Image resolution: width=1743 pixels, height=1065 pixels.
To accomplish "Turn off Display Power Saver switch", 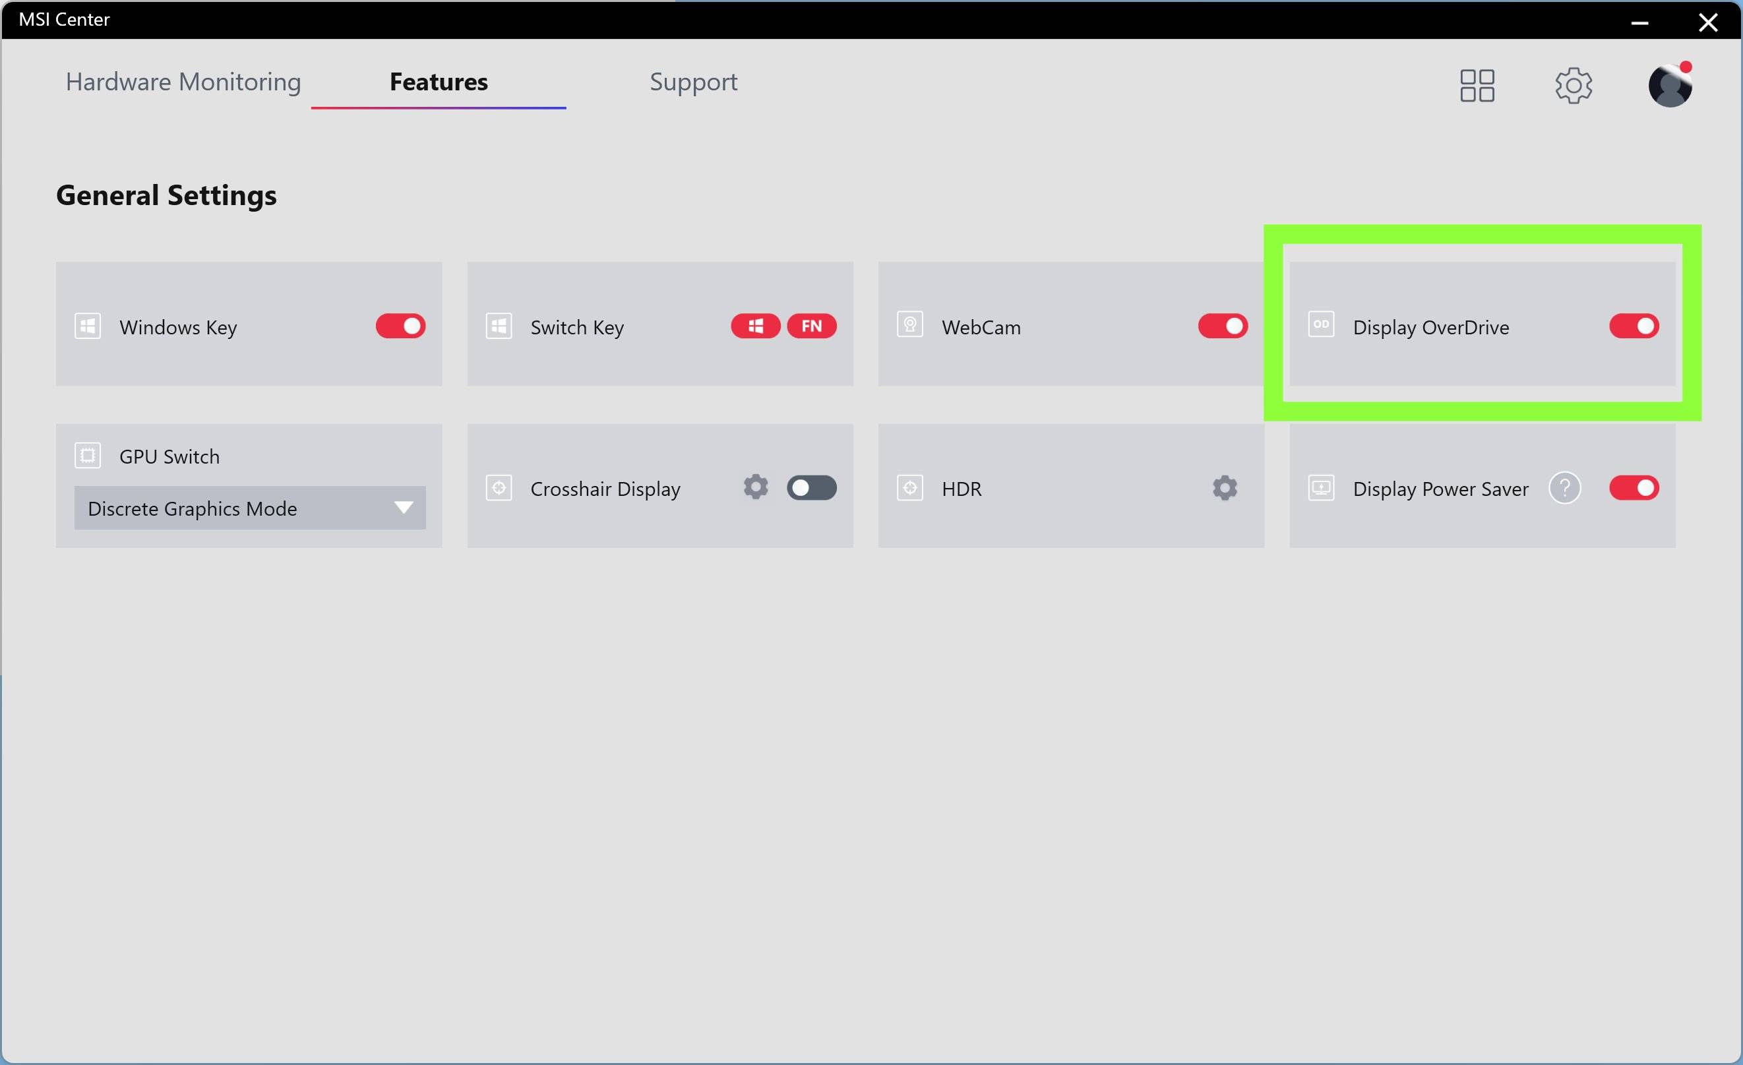I will click(1634, 488).
